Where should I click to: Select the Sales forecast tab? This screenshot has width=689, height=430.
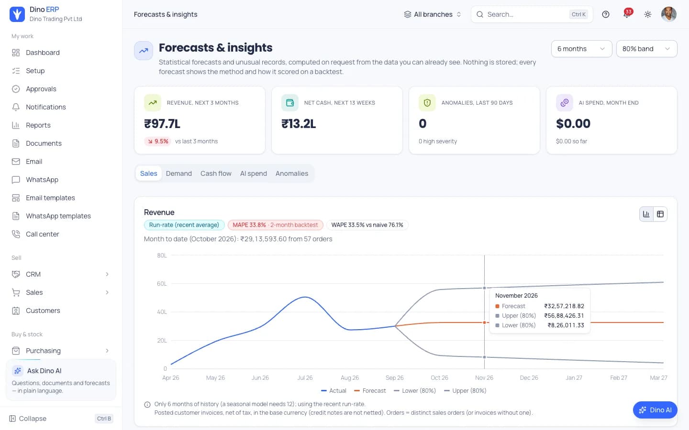(x=149, y=173)
